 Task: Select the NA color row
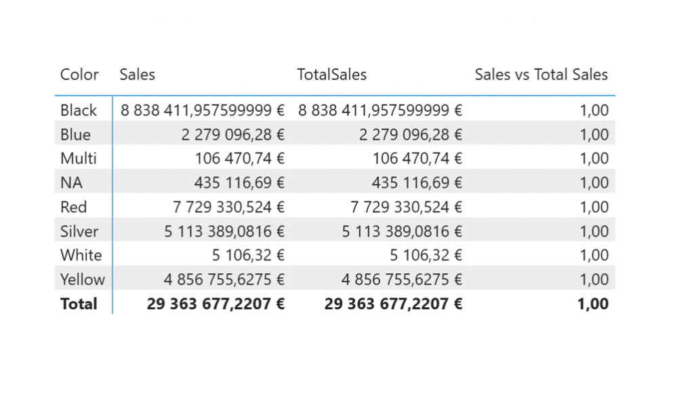click(72, 183)
